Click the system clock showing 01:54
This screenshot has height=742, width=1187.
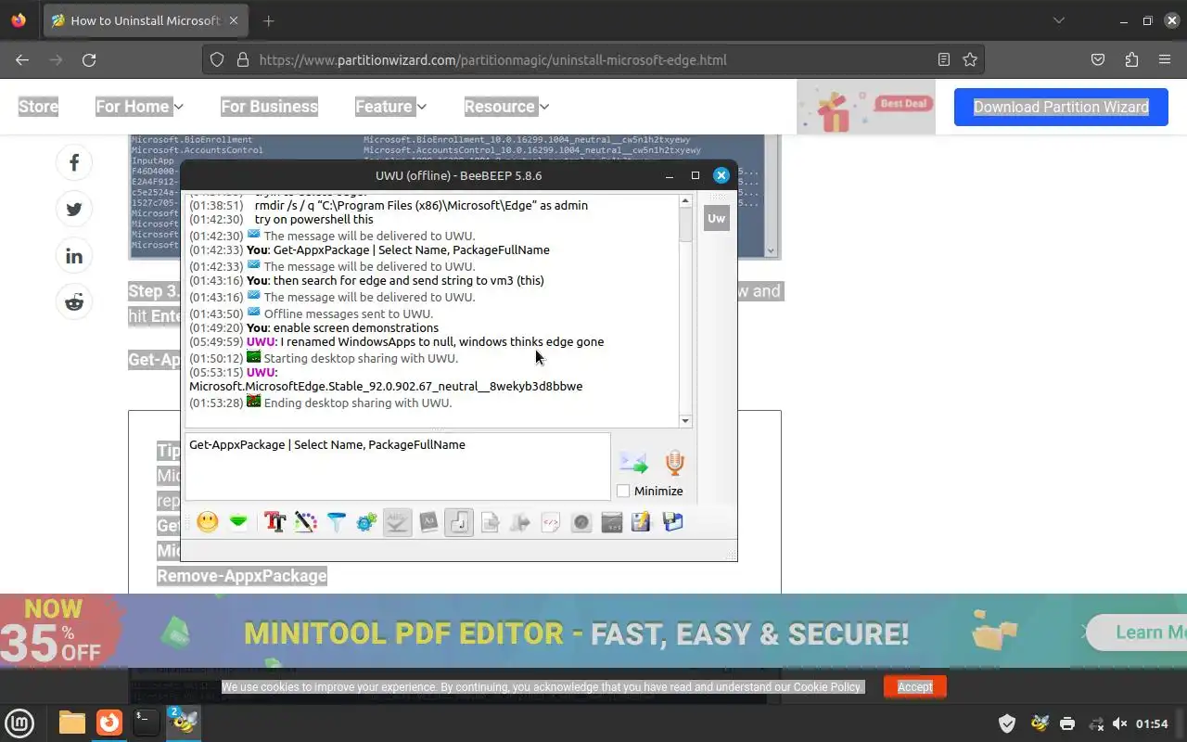click(1152, 723)
